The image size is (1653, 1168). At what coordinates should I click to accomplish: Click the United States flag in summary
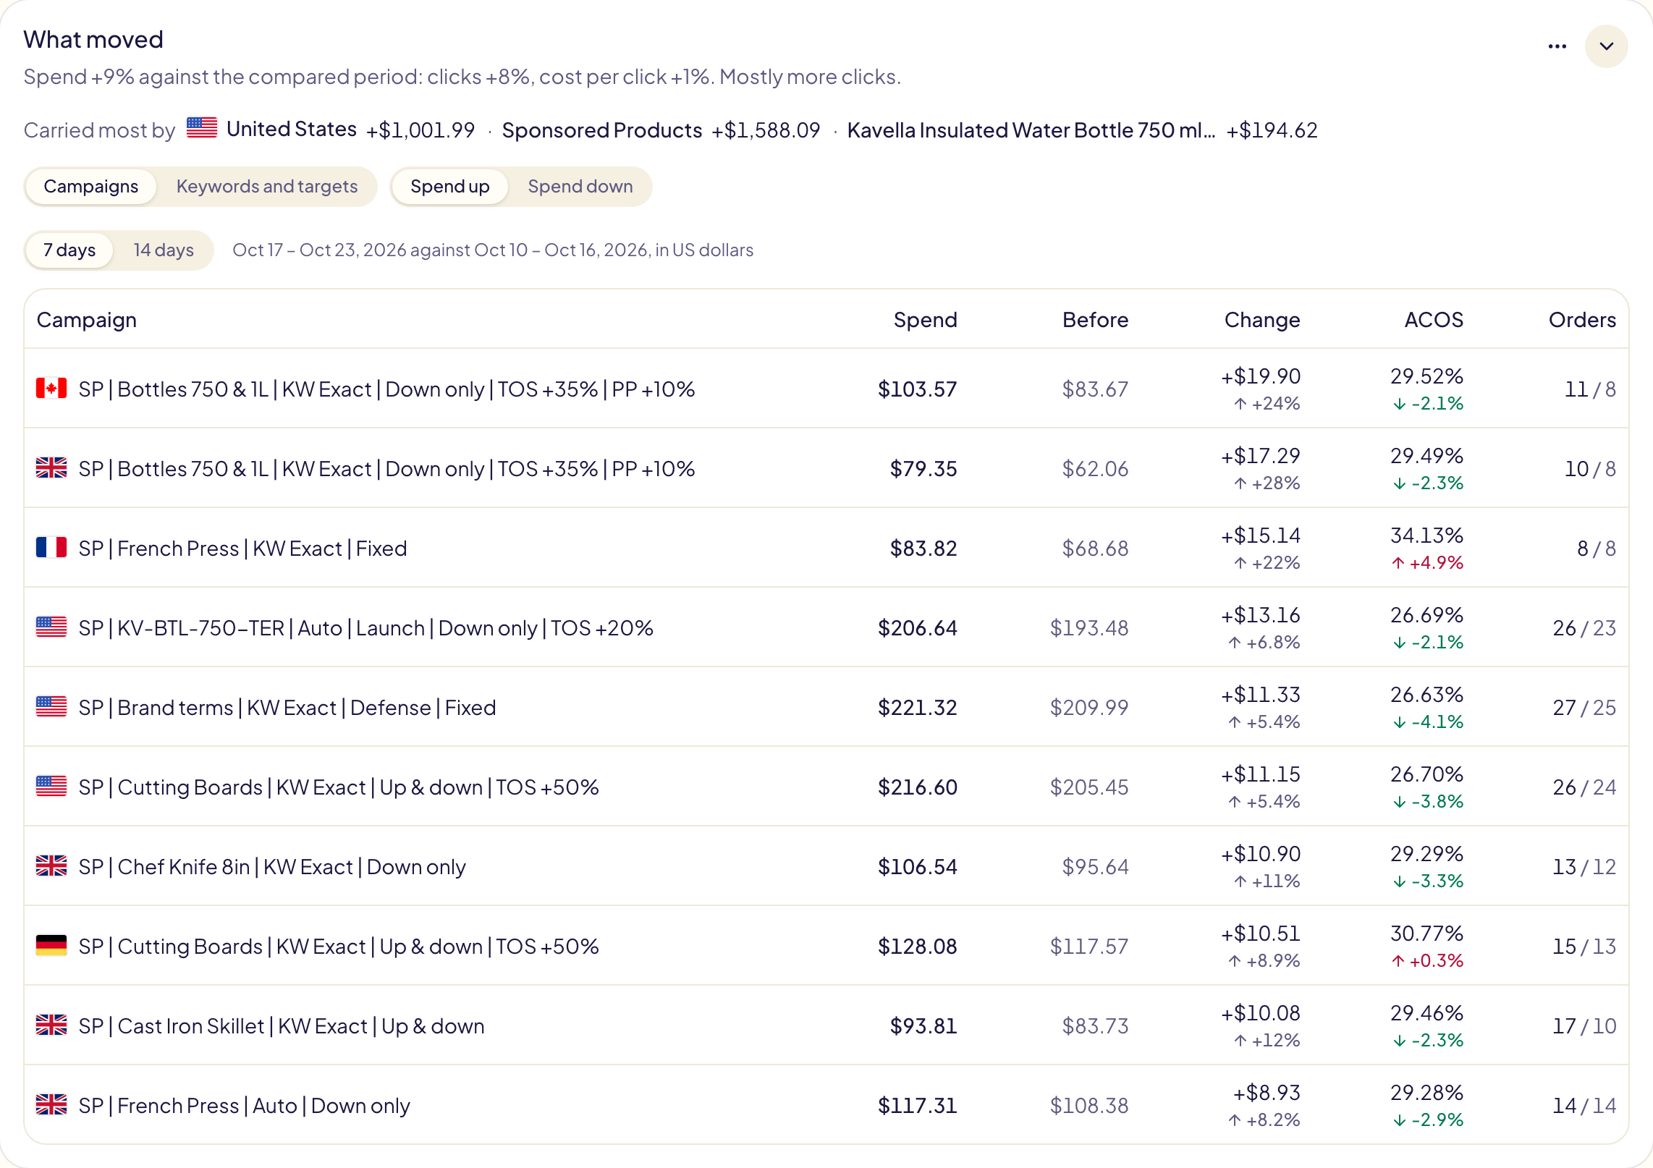[x=202, y=128]
